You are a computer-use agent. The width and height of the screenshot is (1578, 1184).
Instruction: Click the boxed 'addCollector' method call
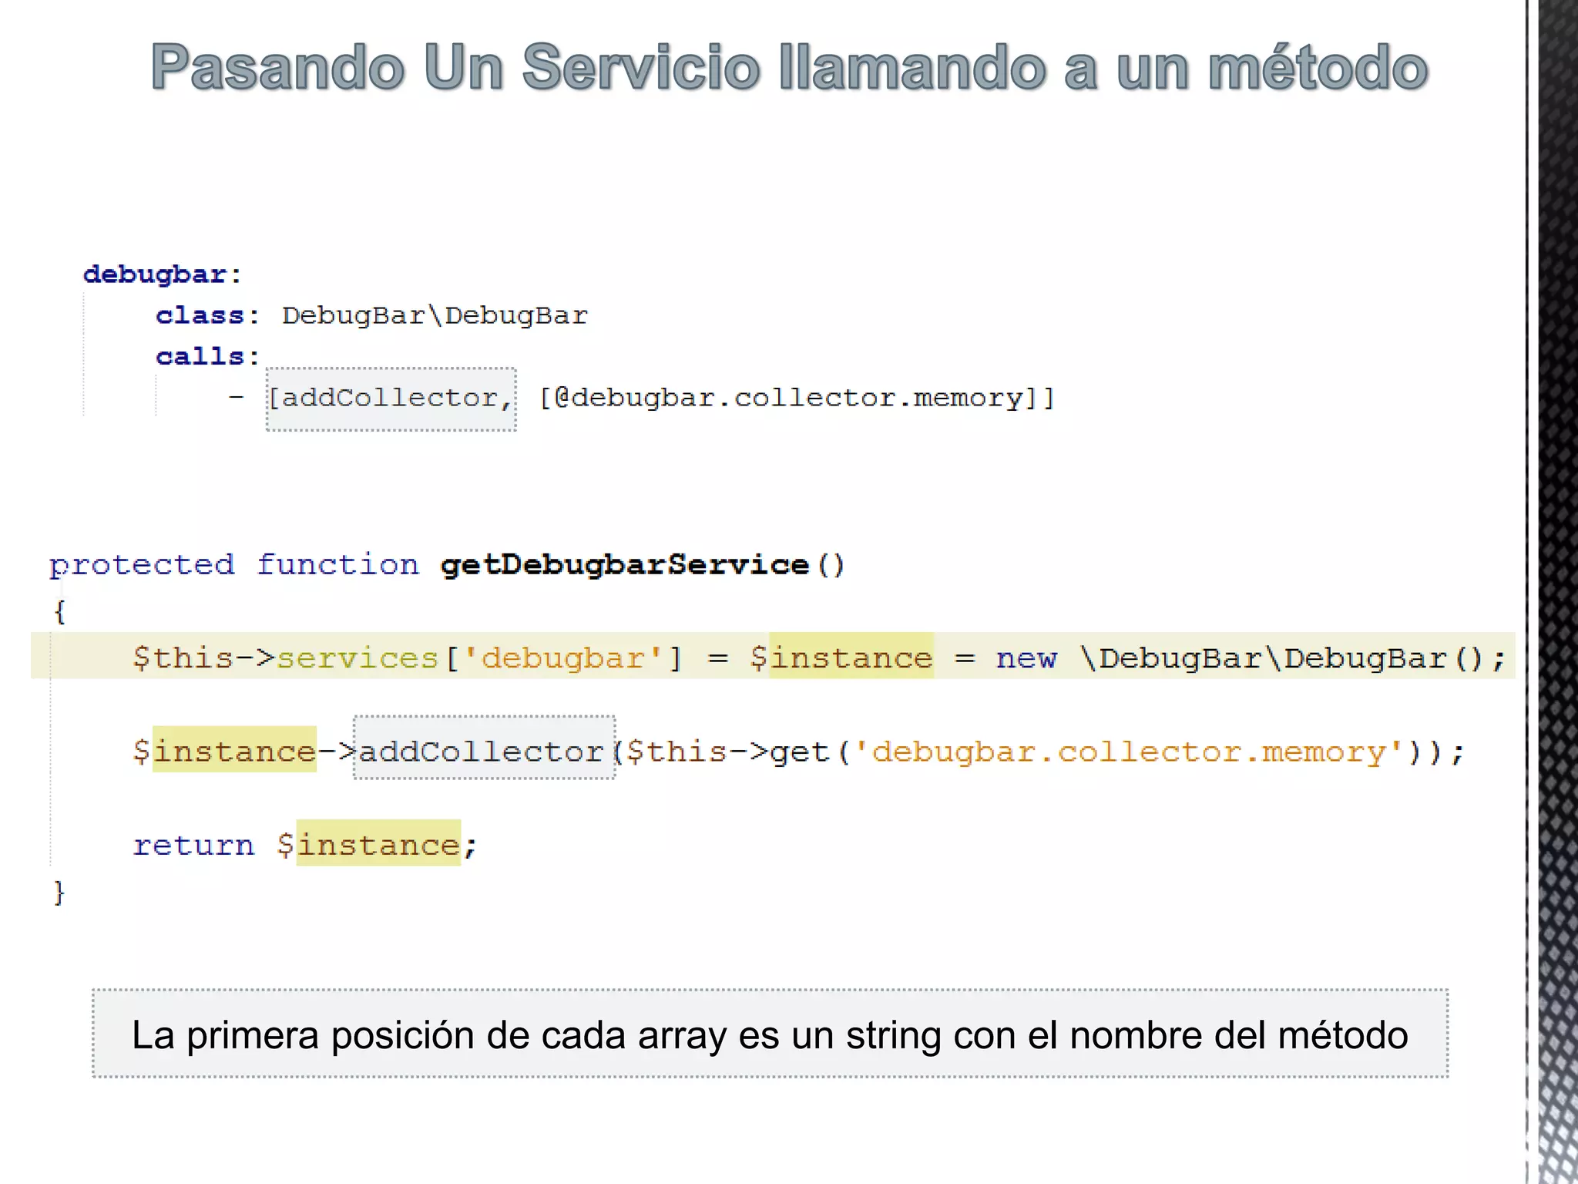pos(484,749)
